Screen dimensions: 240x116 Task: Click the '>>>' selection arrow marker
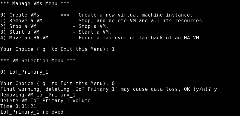[65, 15]
